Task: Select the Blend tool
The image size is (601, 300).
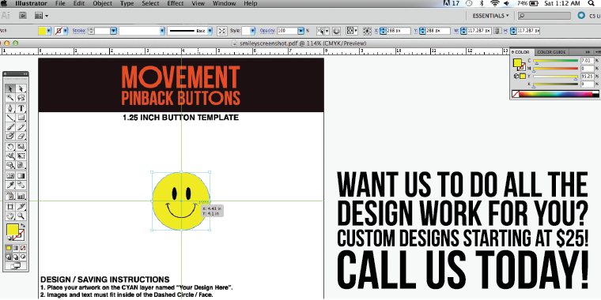Action: pyautogui.click(x=21, y=186)
